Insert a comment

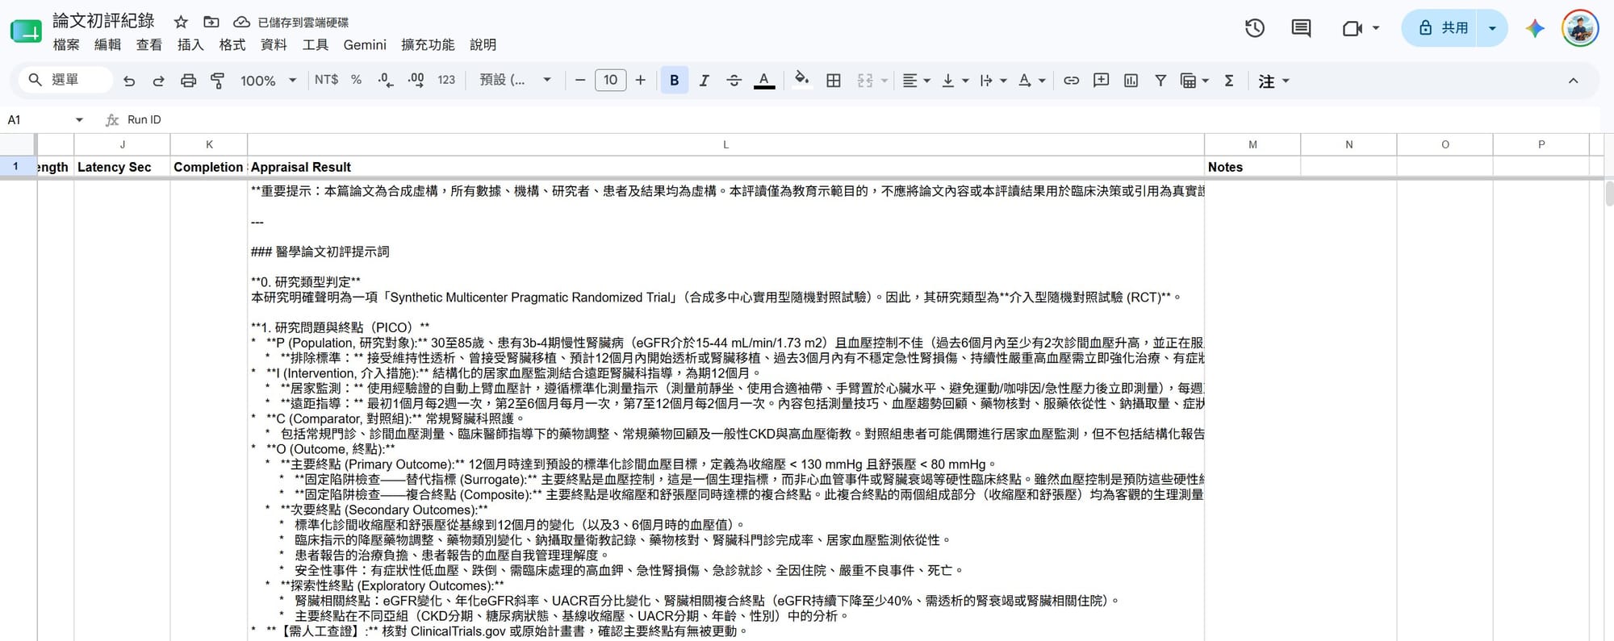click(x=1101, y=80)
